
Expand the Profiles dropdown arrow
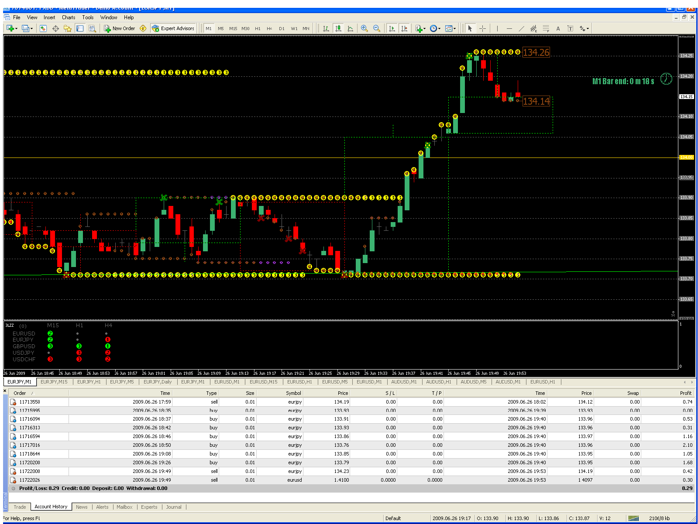[x=32, y=29]
